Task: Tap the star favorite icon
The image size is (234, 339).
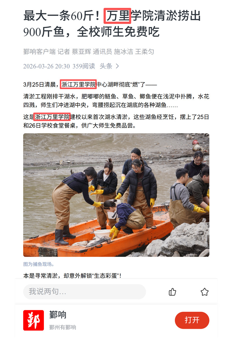Action: [204, 292]
